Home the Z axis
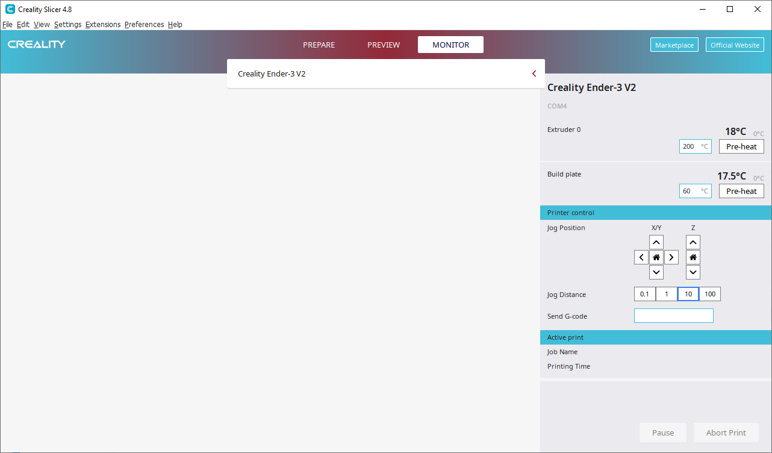 point(693,257)
